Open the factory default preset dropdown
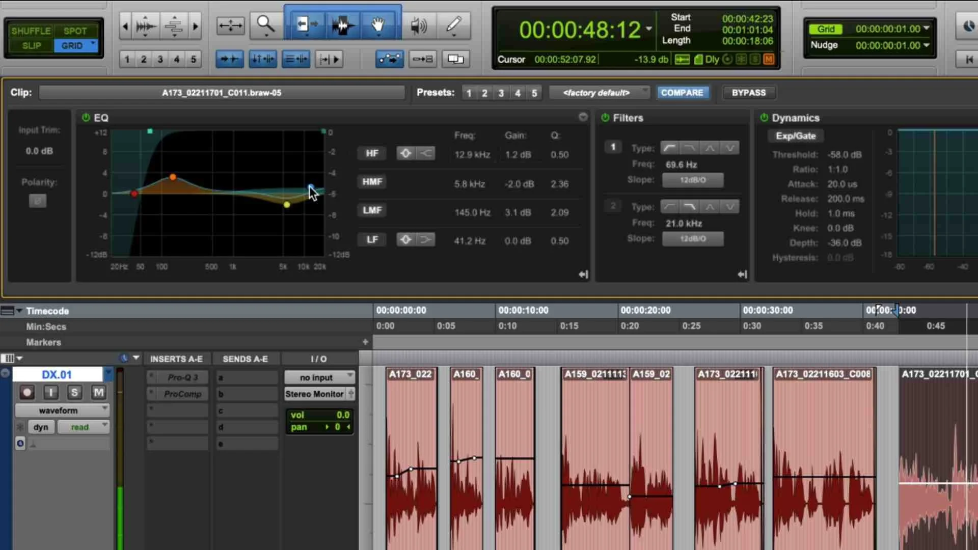The width and height of the screenshot is (978, 550). click(x=599, y=92)
